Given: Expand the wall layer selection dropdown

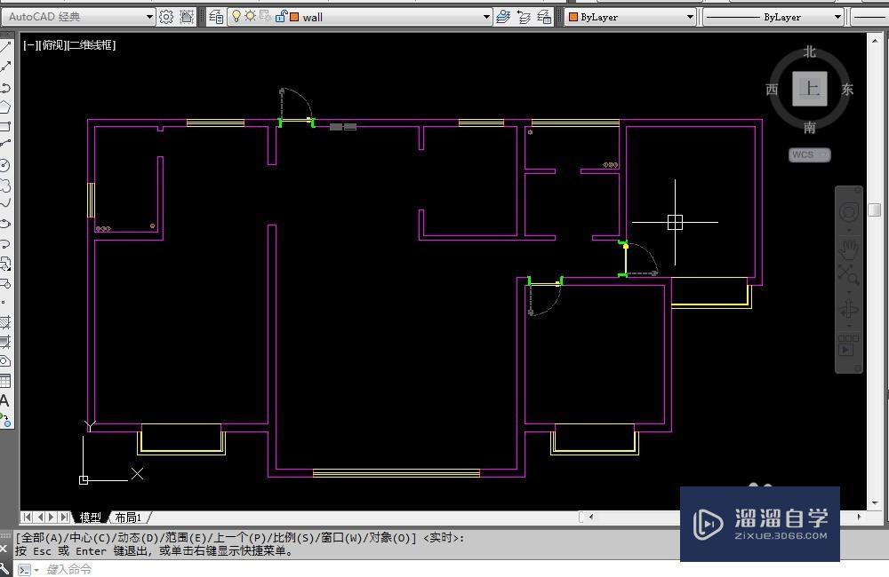Looking at the screenshot, I should point(486,16).
